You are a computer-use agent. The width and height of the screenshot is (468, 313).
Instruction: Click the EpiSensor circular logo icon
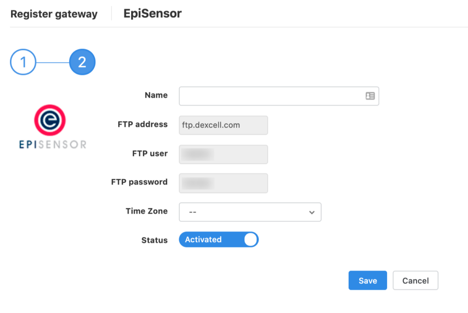tap(50, 120)
